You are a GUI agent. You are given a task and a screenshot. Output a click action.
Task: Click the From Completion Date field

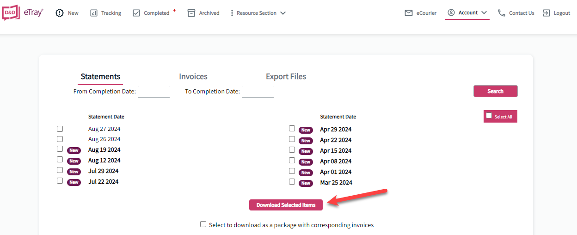[154, 92]
